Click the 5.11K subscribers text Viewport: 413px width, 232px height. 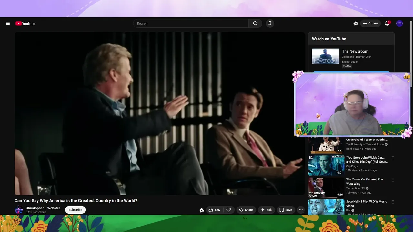click(x=36, y=212)
